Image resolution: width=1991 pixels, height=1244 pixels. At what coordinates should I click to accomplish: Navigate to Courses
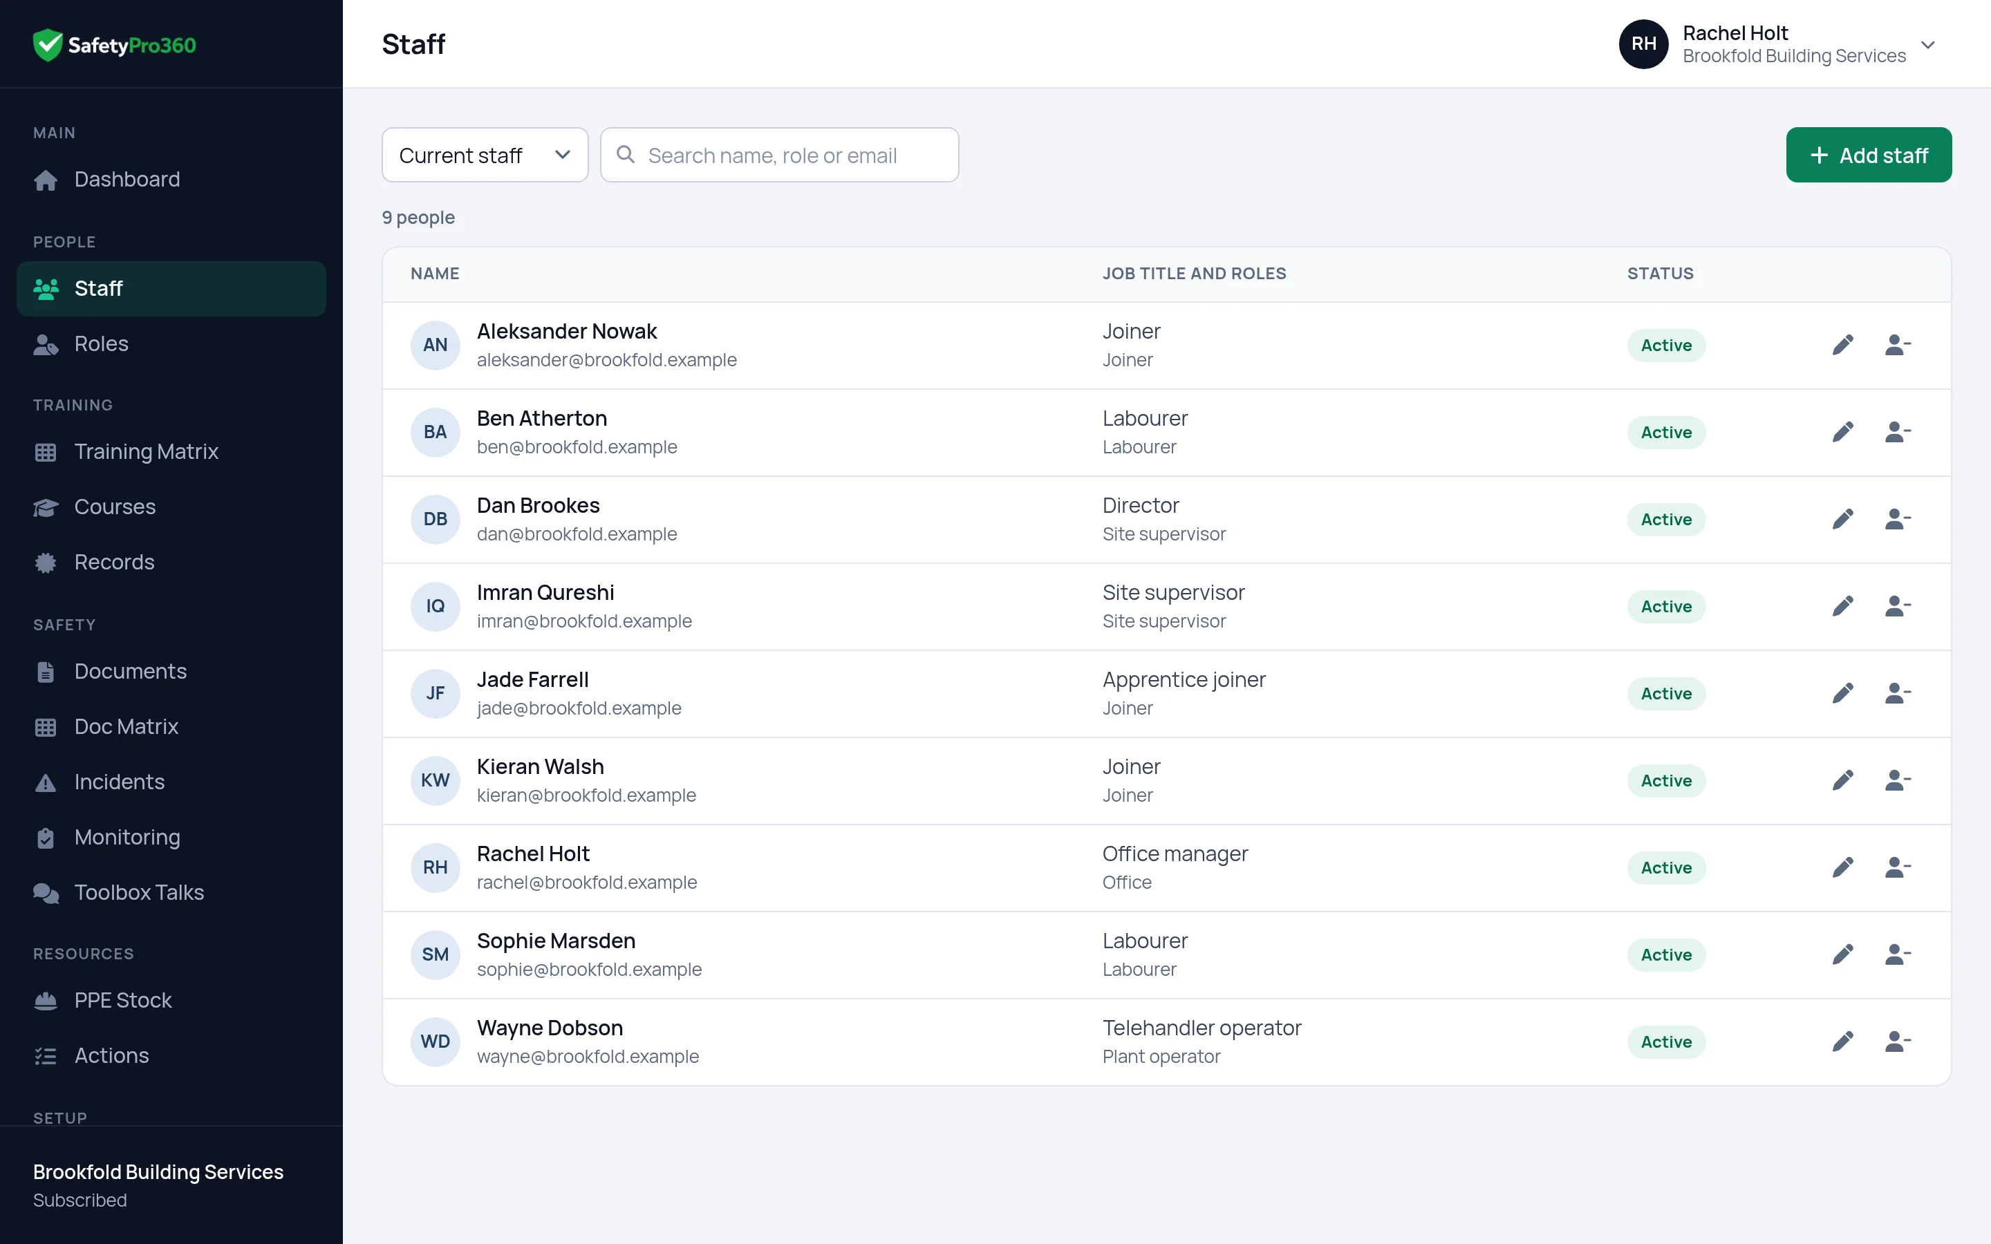tap(171, 507)
